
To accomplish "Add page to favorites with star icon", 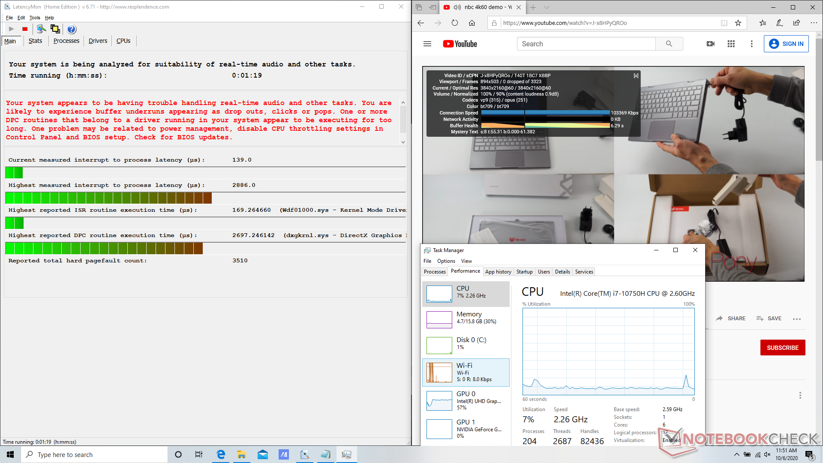I will (738, 23).
